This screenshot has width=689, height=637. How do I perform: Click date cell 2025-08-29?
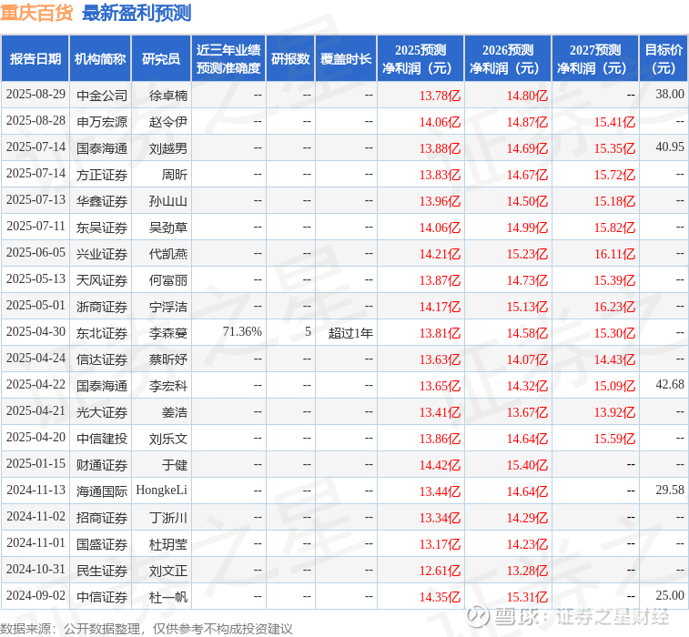tap(35, 95)
